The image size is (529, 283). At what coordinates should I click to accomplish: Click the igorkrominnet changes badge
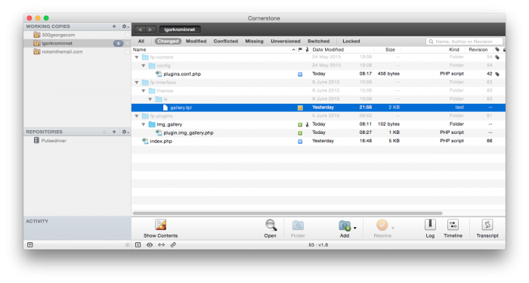[118, 43]
